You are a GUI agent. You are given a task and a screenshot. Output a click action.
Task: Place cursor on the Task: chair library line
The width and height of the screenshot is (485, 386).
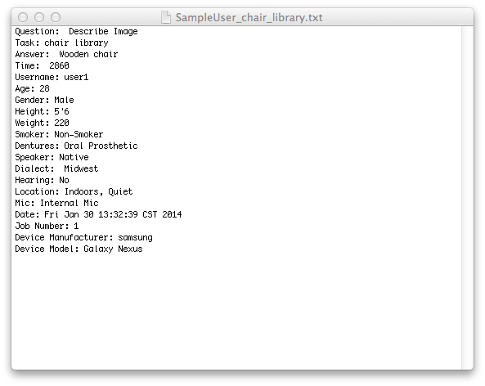61,43
